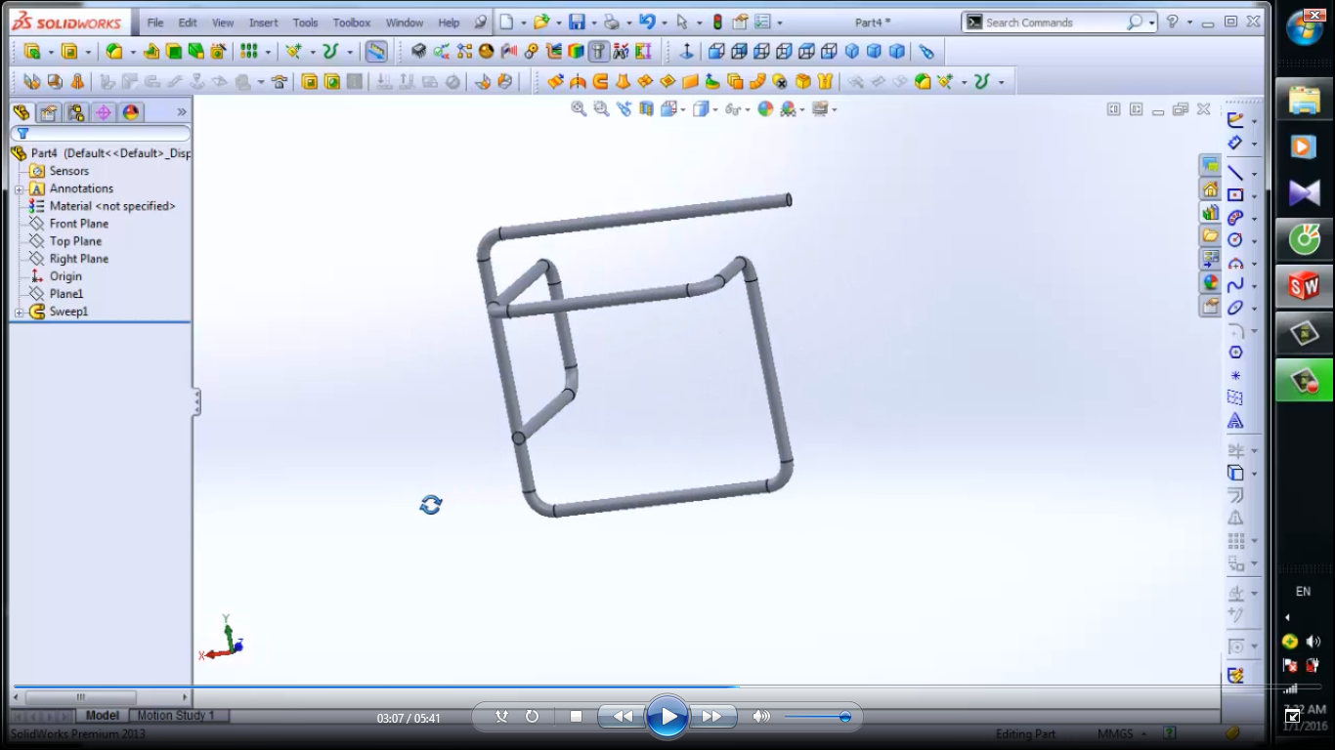The width and height of the screenshot is (1335, 750).
Task: Select the DimXpertManager tab icon
Action: [x=103, y=113]
